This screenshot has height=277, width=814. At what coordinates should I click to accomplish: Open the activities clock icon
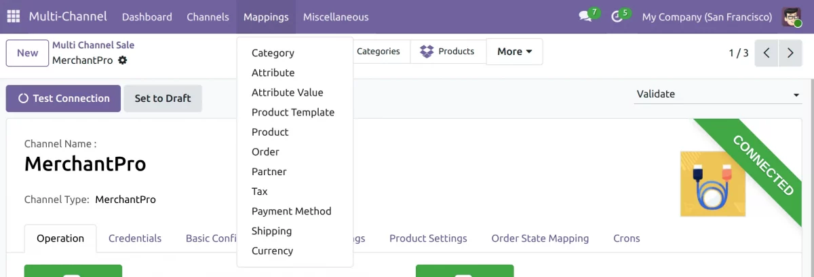coord(617,17)
